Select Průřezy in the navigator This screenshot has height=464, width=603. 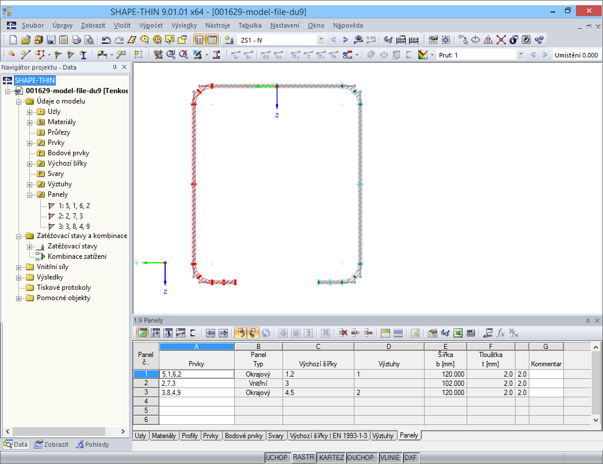point(59,132)
